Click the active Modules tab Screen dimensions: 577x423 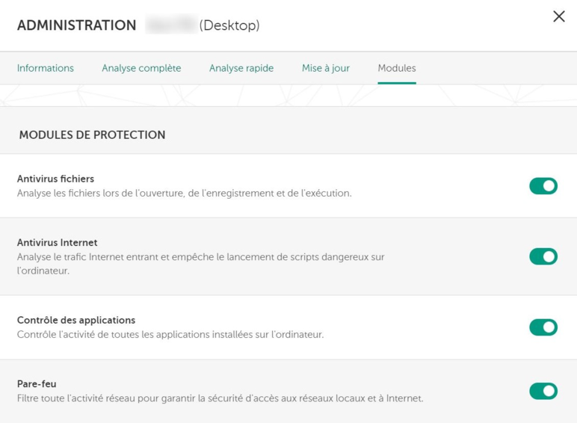397,68
